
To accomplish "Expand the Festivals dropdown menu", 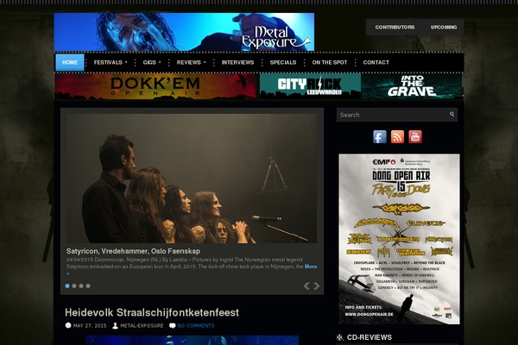I will pos(111,62).
